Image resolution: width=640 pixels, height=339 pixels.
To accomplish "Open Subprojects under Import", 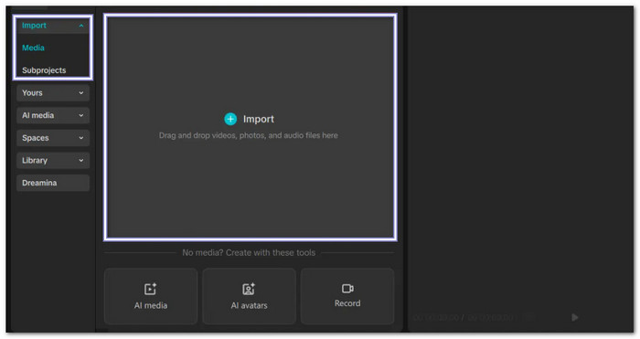I will pyautogui.click(x=44, y=70).
